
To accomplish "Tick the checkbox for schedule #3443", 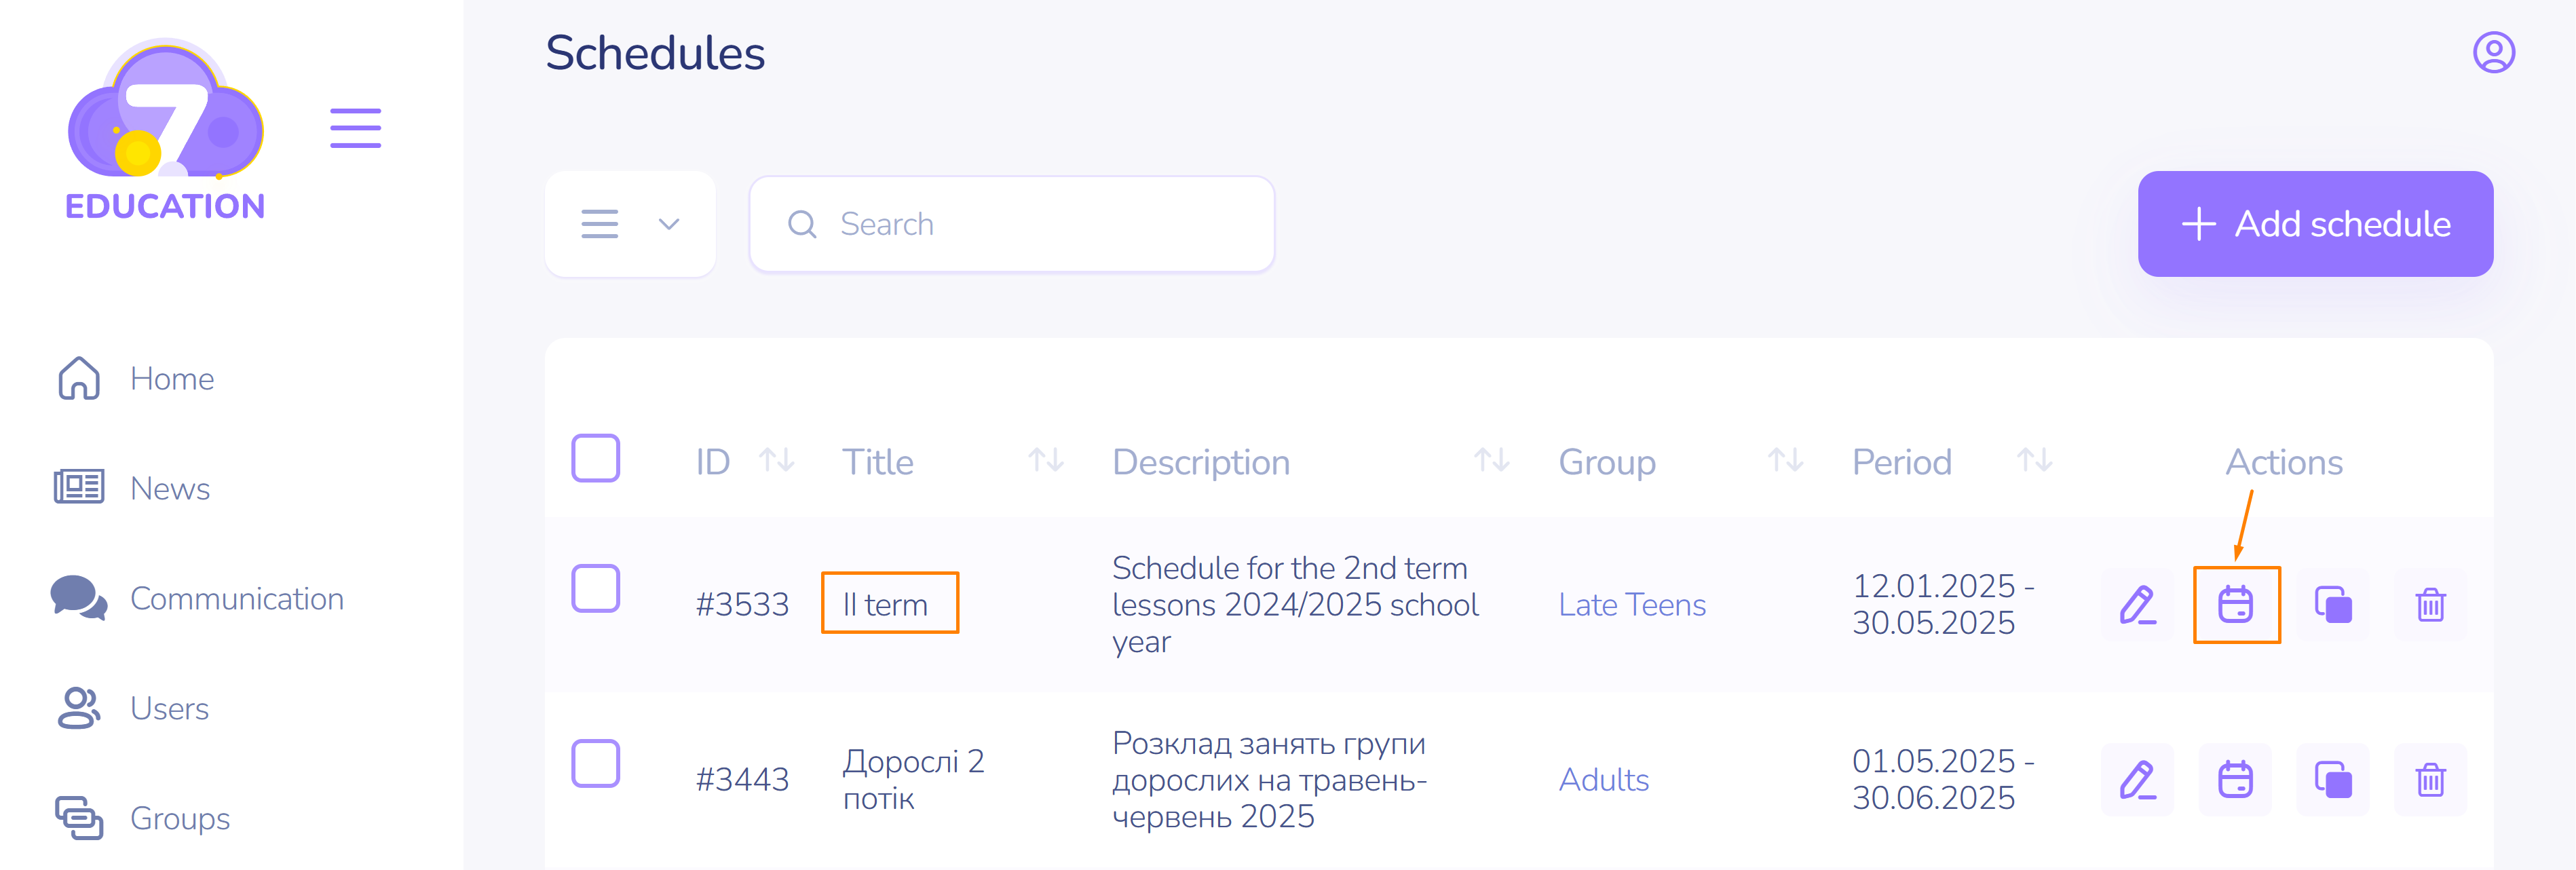I will click(595, 764).
